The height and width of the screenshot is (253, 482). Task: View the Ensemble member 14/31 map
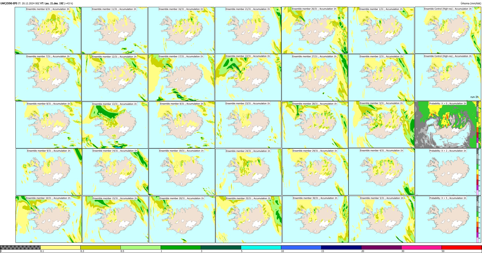point(115,172)
